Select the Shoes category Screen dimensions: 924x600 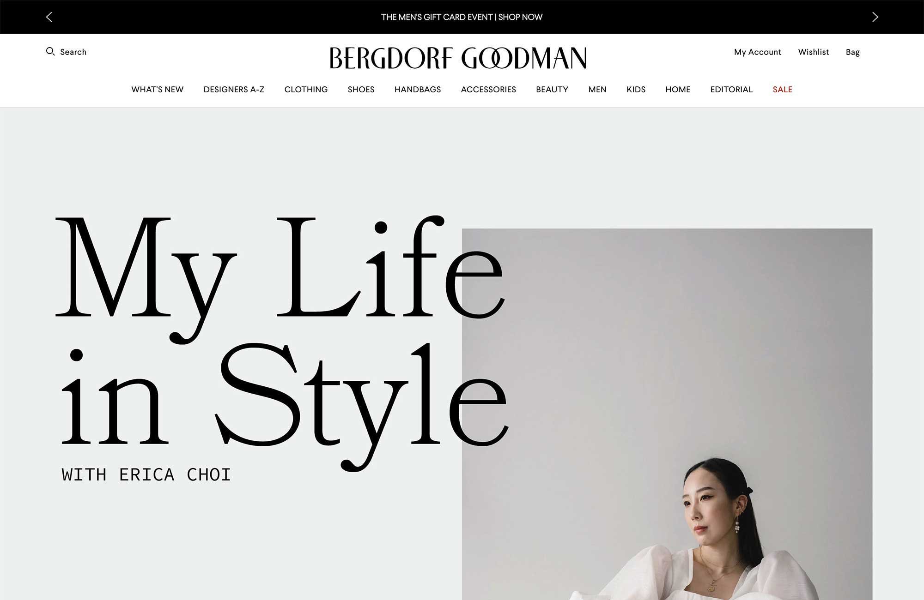[x=361, y=90]
